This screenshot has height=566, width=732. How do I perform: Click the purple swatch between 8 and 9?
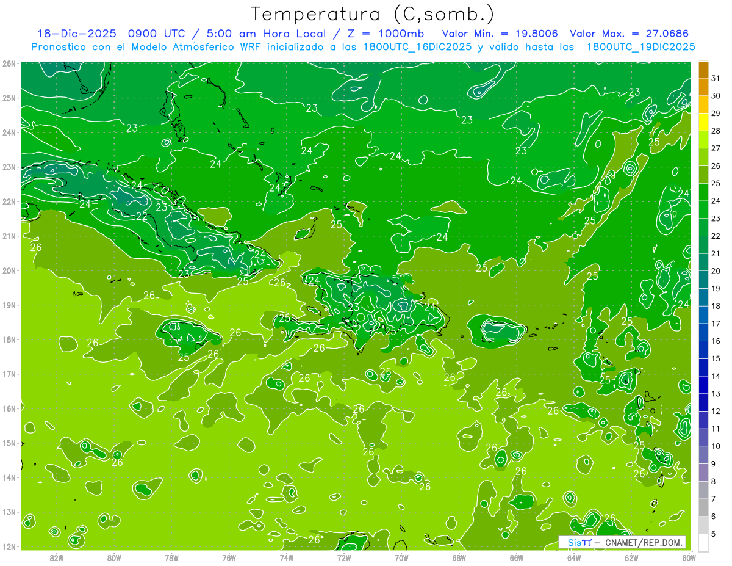pyautogui.click(x=703, y=473)
